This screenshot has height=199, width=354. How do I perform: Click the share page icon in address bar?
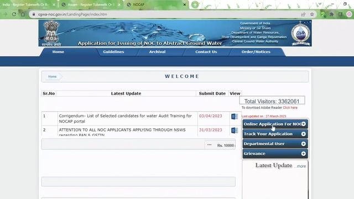coord(303,14)
